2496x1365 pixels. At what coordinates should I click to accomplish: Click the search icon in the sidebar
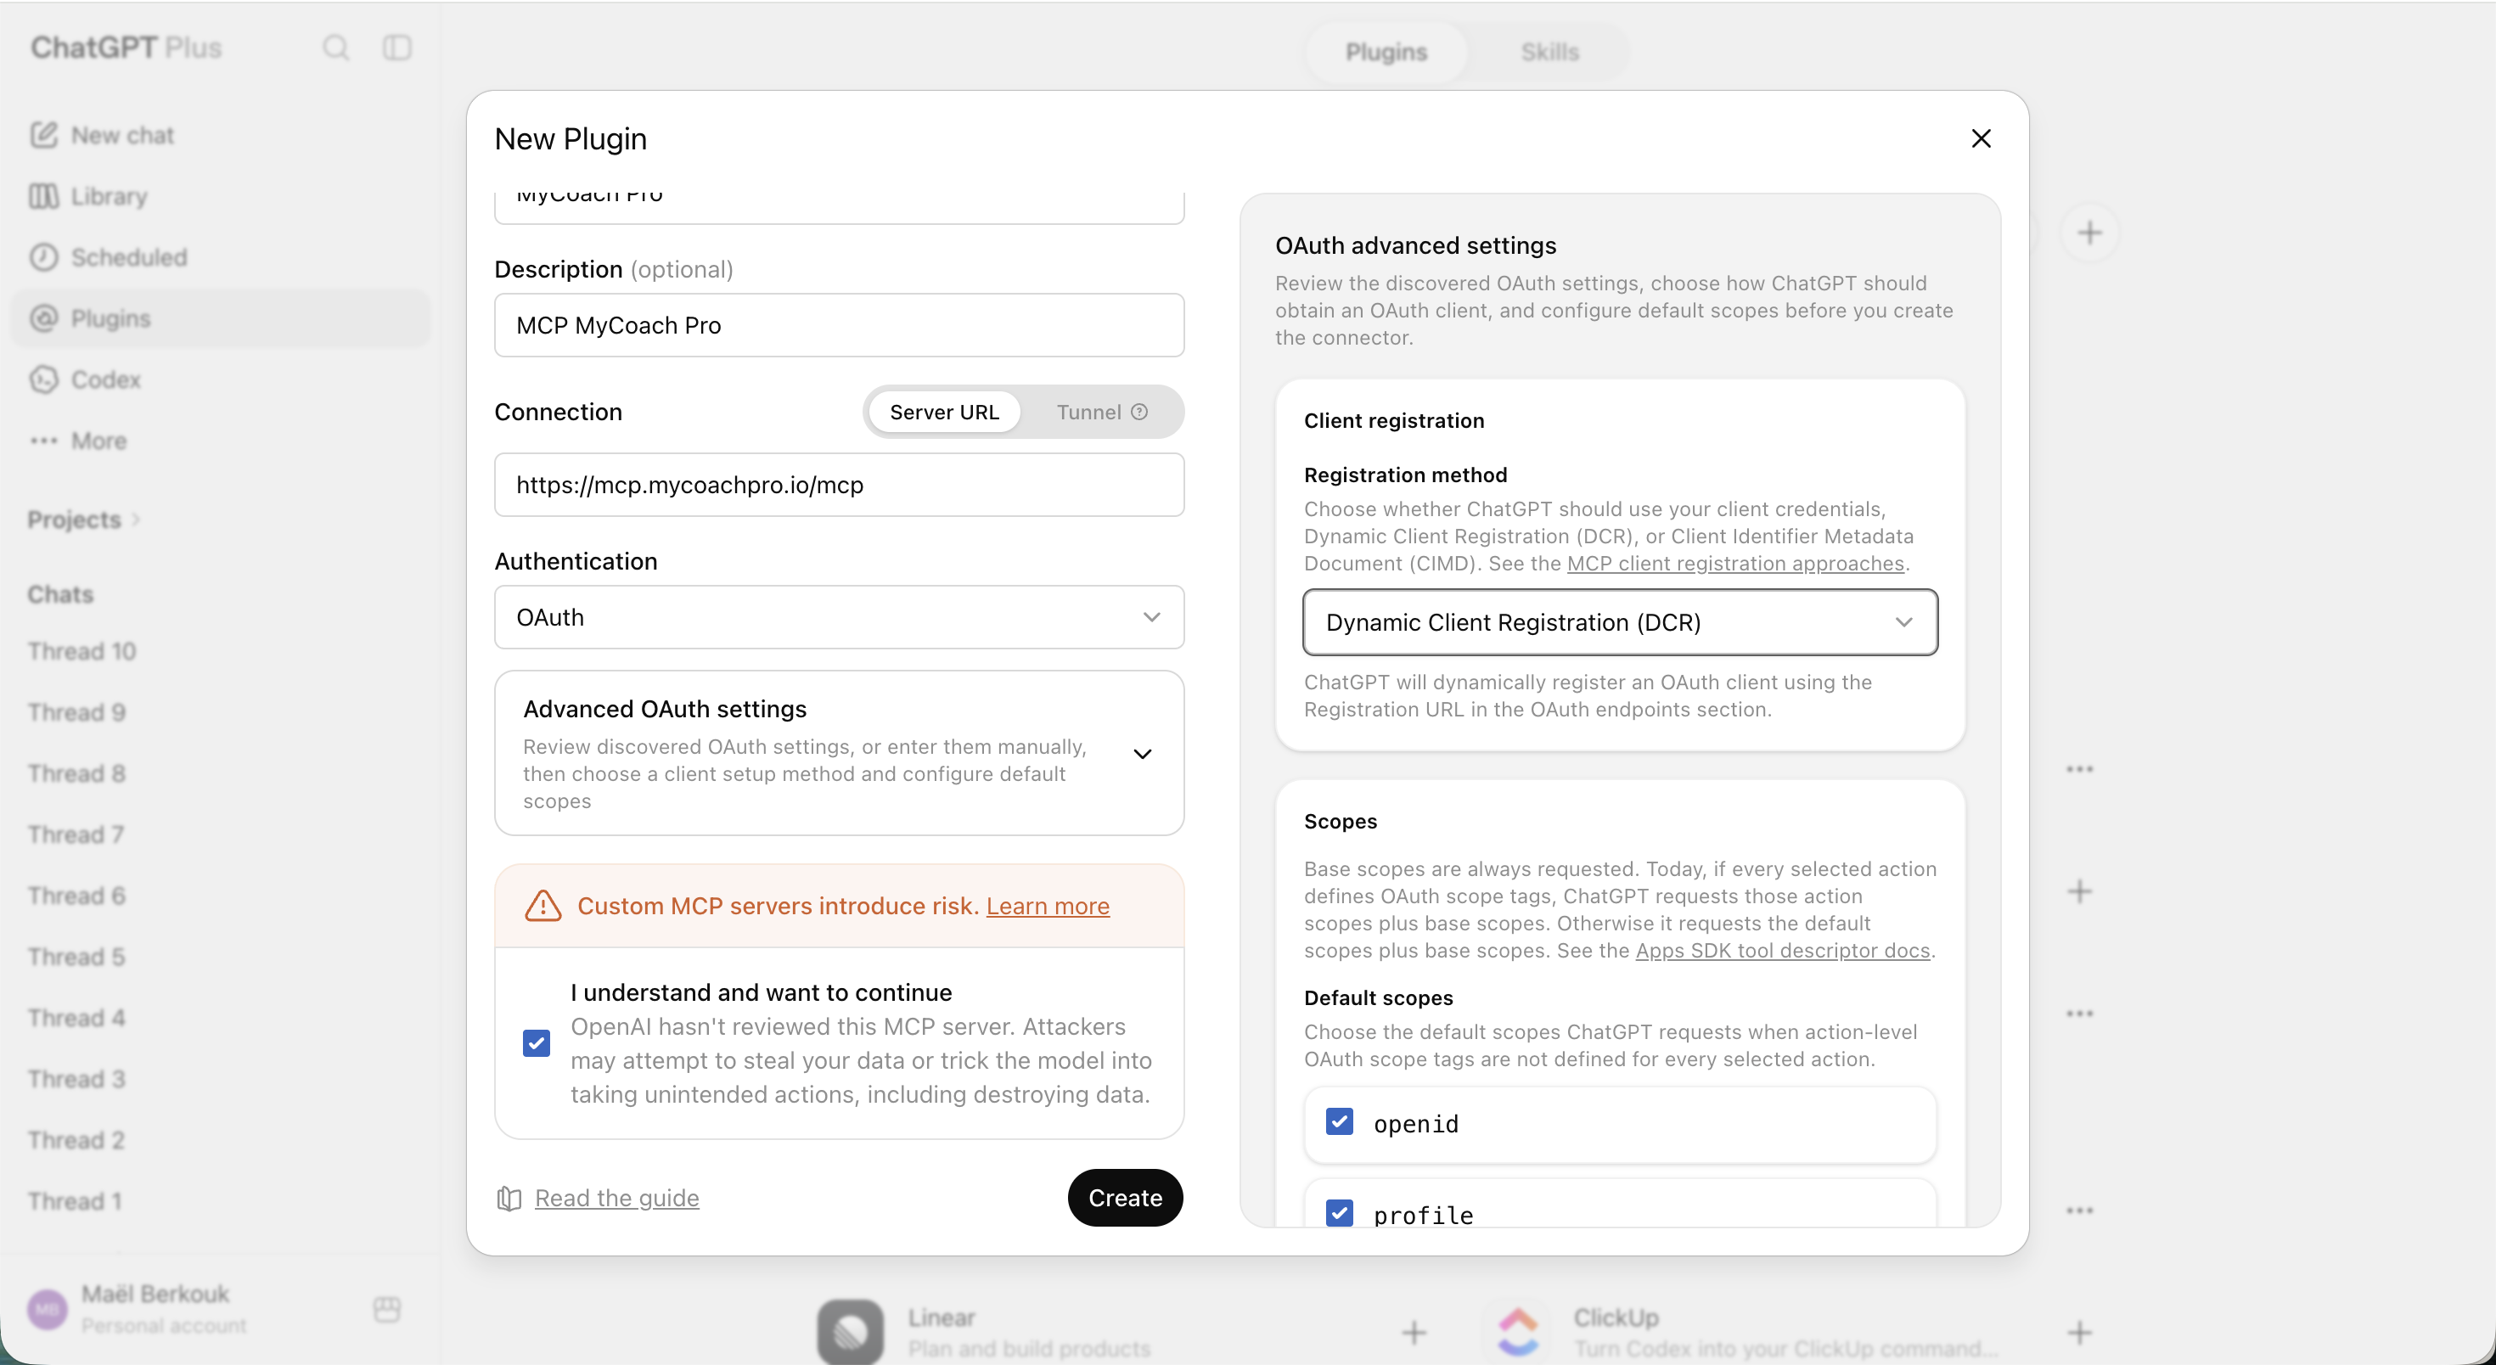(335, 48)
